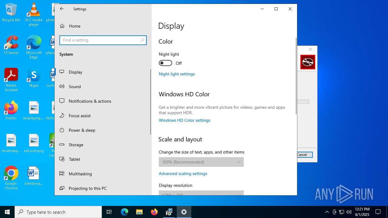Click the magnifier icon in the settings search box
The image size is (388, 218).
click(x=142, y=40)
